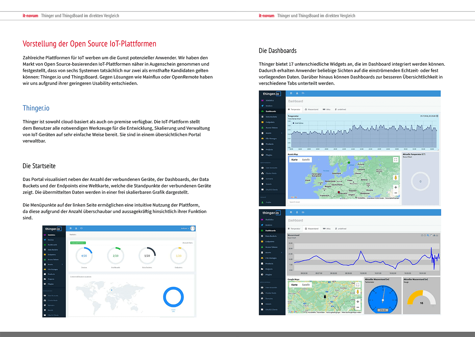Click the testuser avatar on the Statistics page

click(193, 228)
